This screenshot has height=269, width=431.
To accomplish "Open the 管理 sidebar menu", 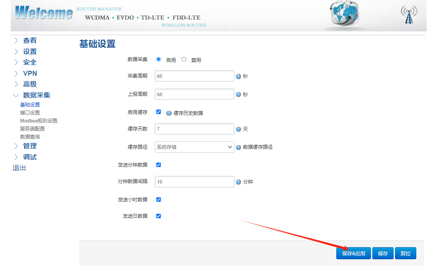I will (30, 146).
